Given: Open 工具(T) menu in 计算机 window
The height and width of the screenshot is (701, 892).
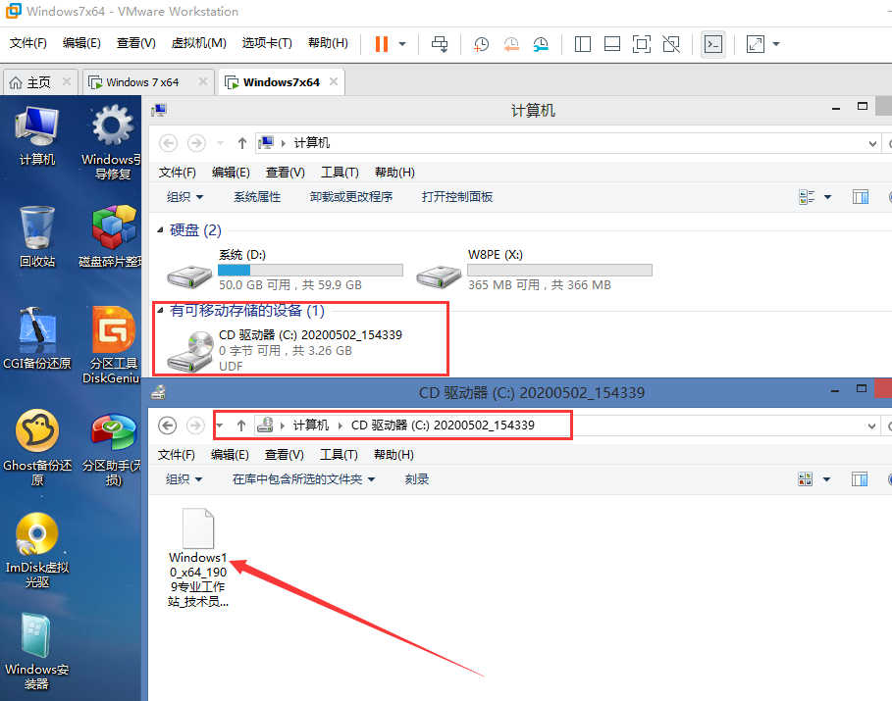Looking at the screenshot, I should [x=340, y=173].
